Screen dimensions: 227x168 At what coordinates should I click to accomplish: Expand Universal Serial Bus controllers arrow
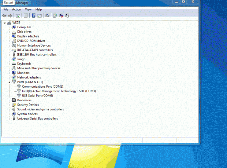click(10, 119)
